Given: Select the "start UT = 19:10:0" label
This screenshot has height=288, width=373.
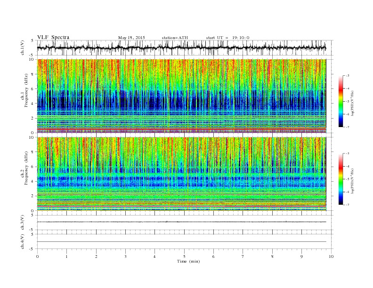Looking at the screenshot, I should coord(227,38).
